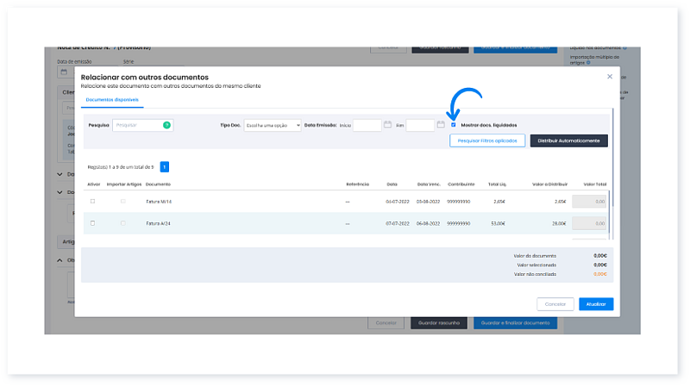Click the Início date input field
Image resolution: width=690 pixels, height=387 pixels.
point(367,125)
